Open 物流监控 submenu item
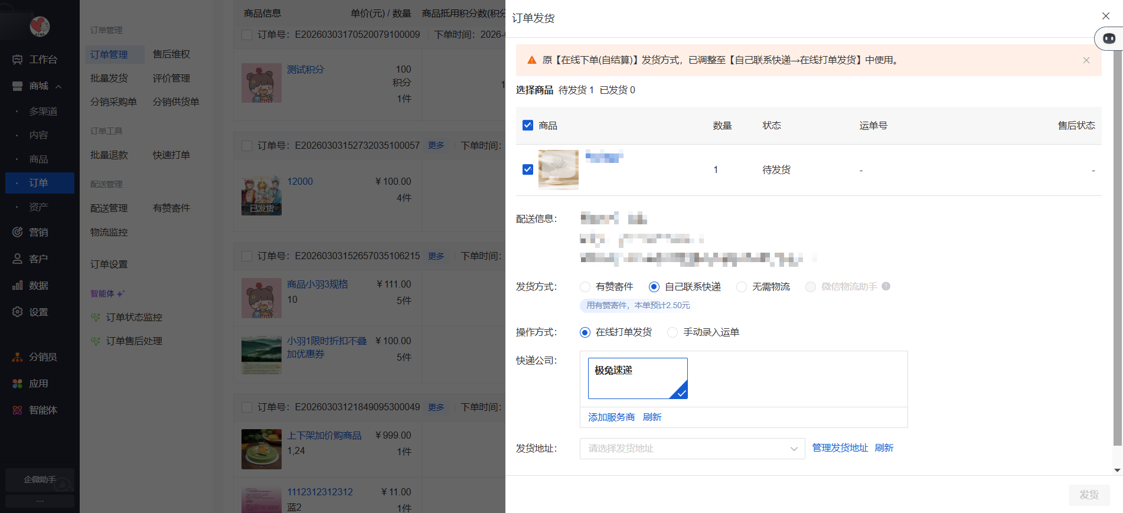Screen dimensions: 1123x513 click(x=109, y=233)
